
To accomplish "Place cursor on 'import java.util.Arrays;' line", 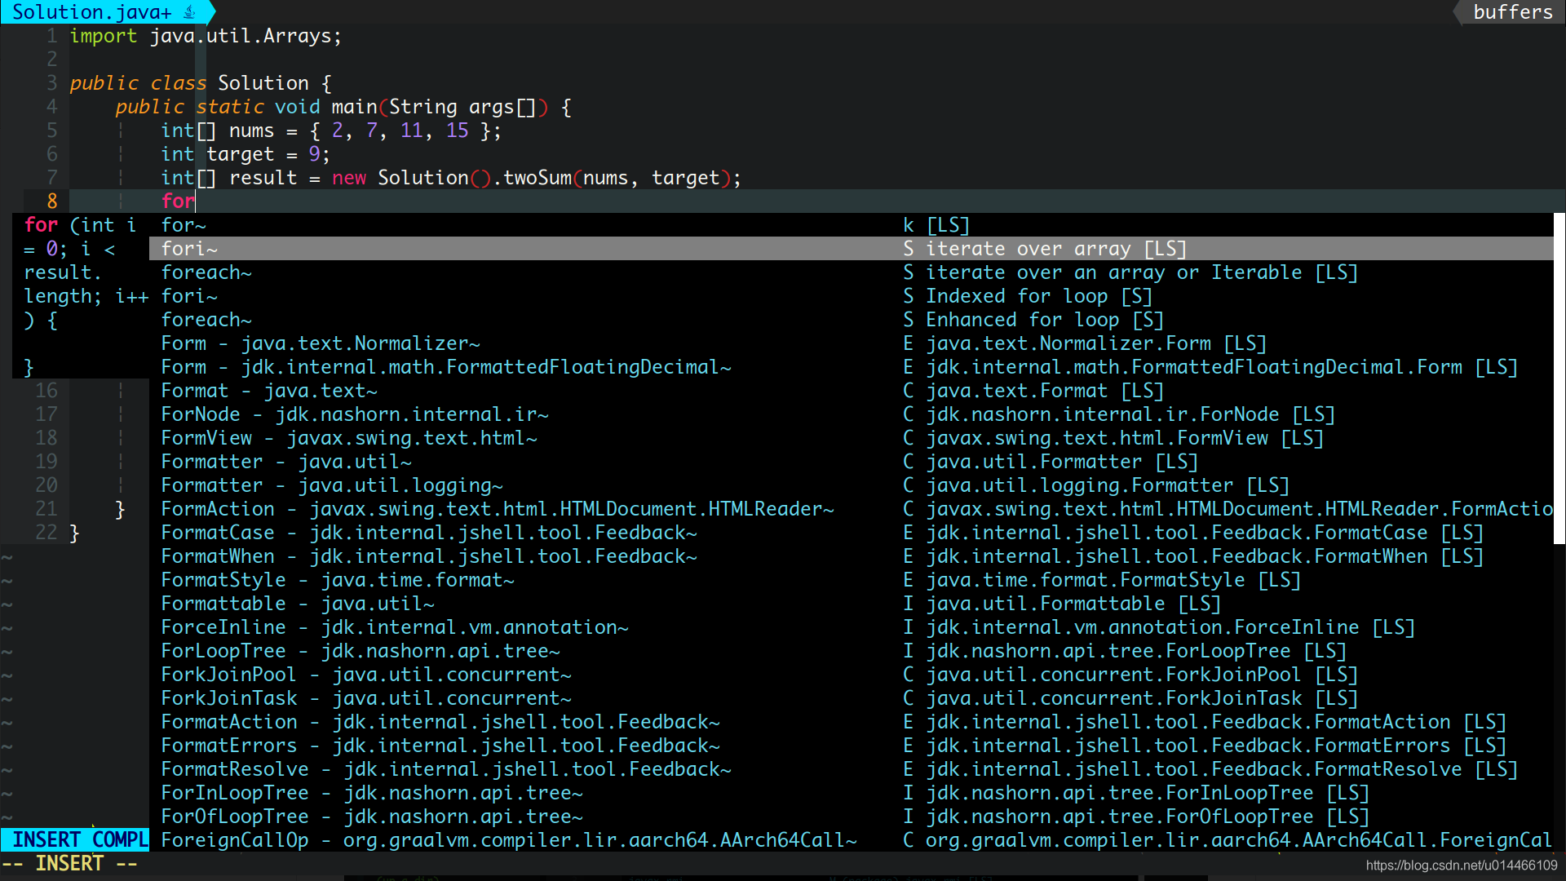I will [x=206, y=36].
